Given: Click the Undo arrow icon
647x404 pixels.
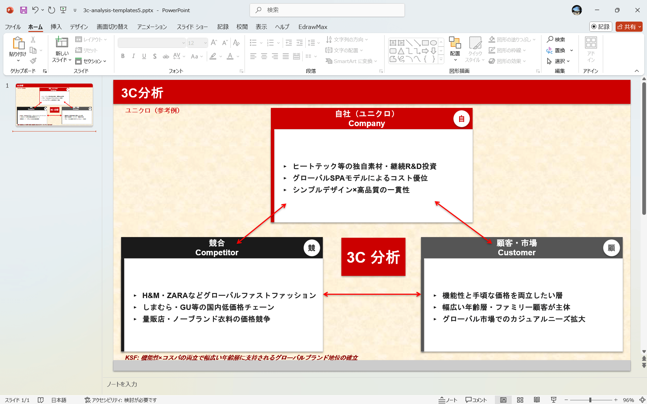Looking at the screenshot, I should coord(35,10).
